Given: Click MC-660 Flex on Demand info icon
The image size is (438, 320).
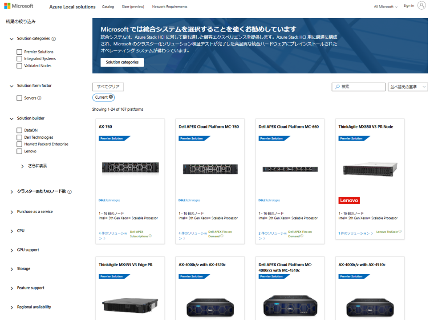Looking at the screenshot, I should coord(302,236).
